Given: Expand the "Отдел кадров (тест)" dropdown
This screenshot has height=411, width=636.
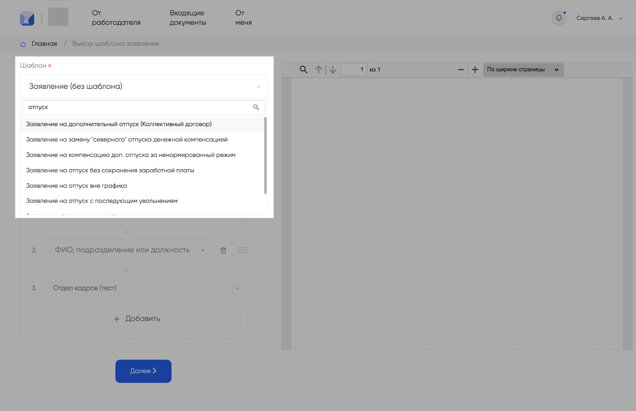Looking at the screenshot, I should click(237, 288).
